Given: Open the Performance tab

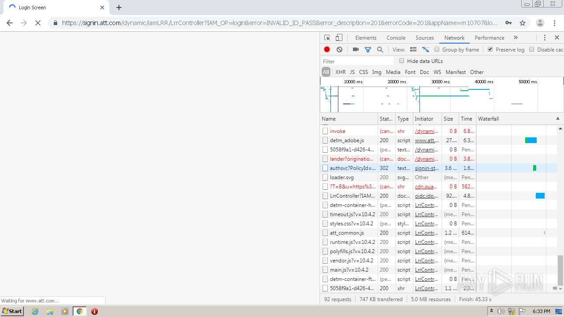Looking at the screenshot, I should [490, 38].
